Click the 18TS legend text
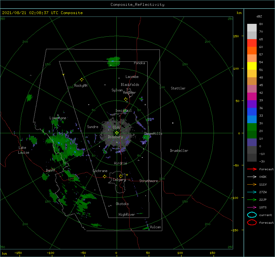 pos(263,207)
